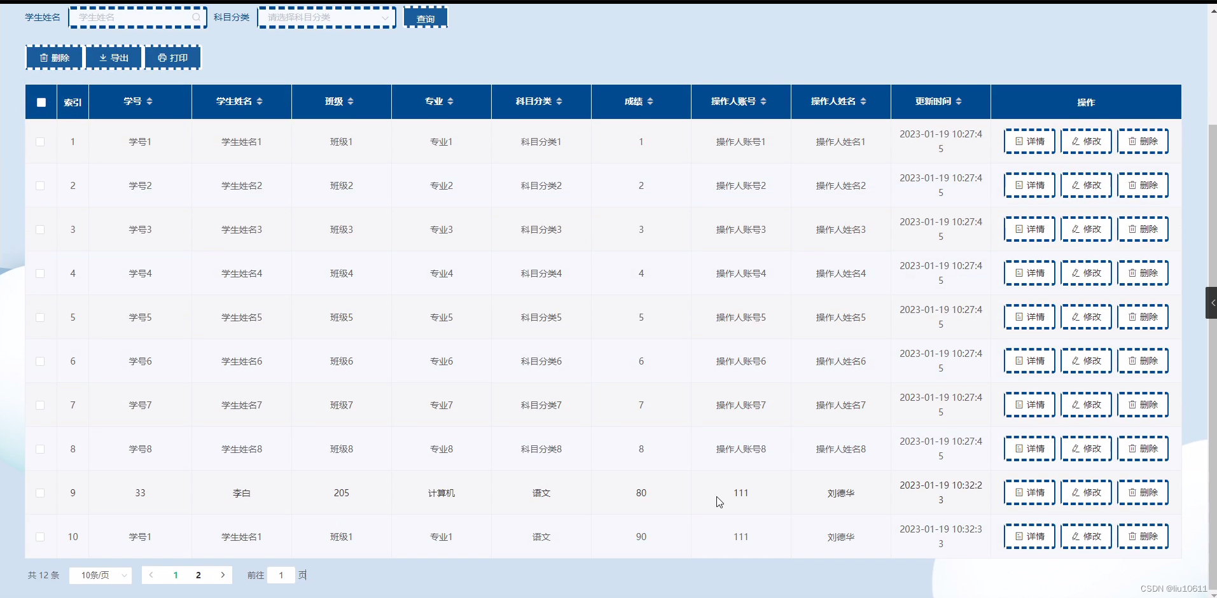Click 删除 for row index 10
This screenshot has height=598, width=1217.
click(x=1143, y=536)
